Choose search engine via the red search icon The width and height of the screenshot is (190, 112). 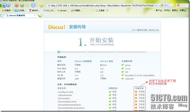coord(178,5)
